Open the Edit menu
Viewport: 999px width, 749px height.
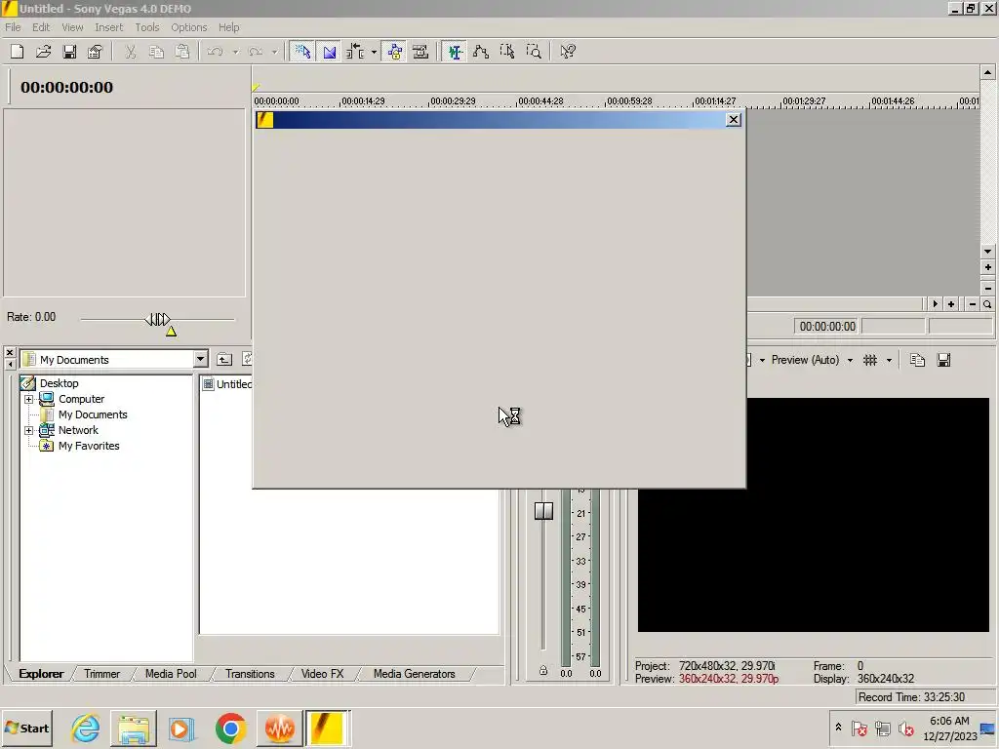coord(41,27)
